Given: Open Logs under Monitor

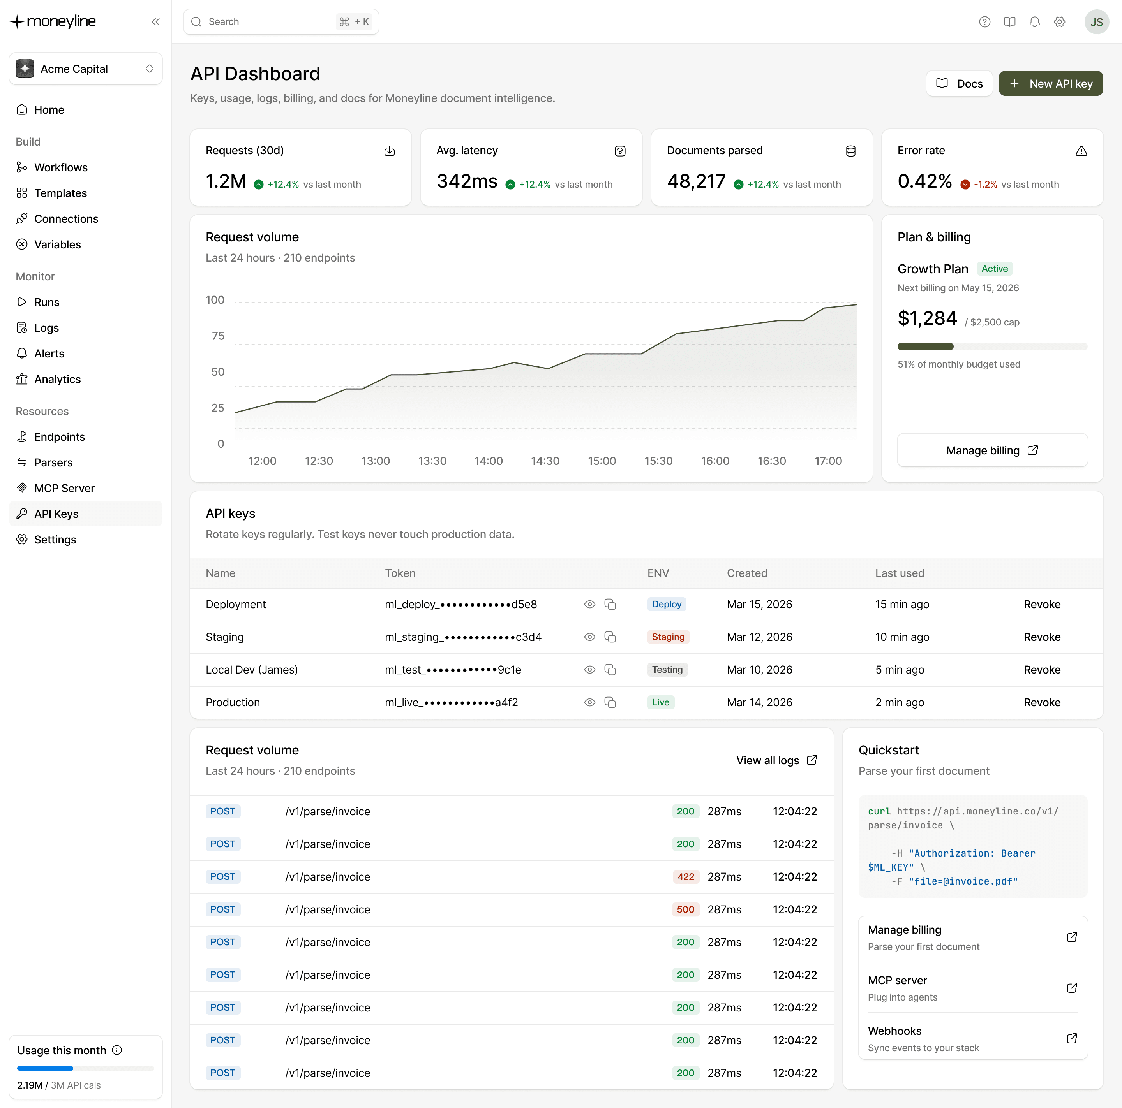Looking at the screenshot, I should coord(85,327).
